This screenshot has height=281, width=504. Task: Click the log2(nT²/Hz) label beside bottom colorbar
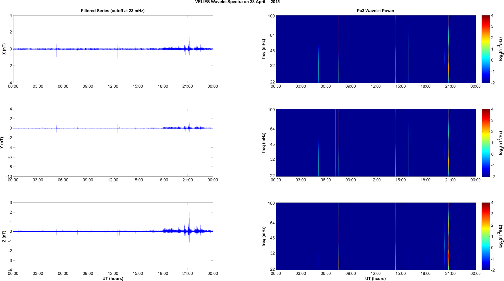pyautogui.click(x=501, y=236)
